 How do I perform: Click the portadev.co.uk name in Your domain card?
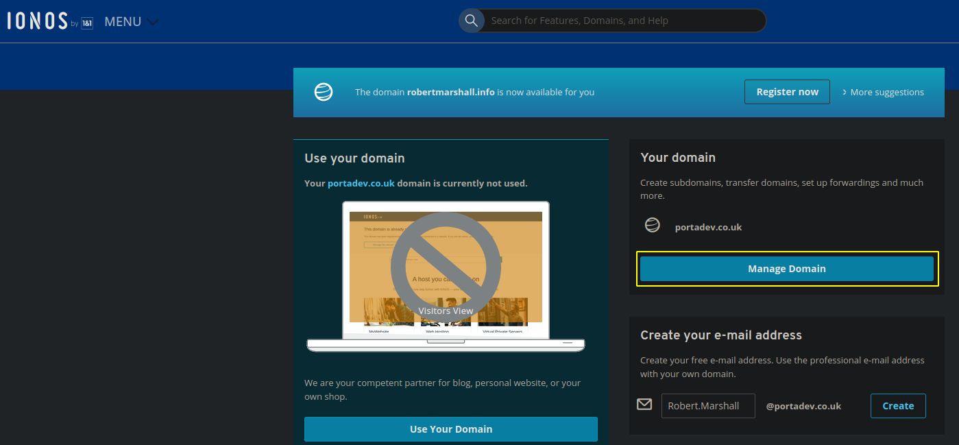708,227
